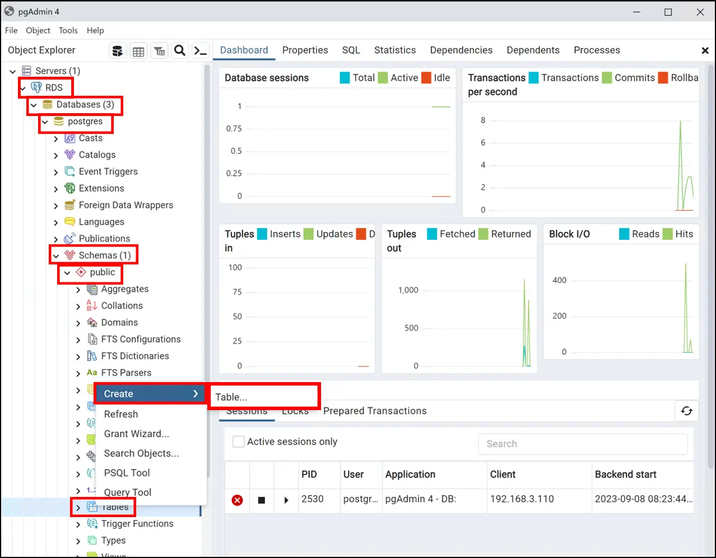
Task: Enable the Active sessions only checkbox
Action: 239,441
